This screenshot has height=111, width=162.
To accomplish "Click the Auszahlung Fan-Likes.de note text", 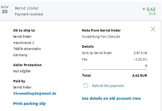I will click(101, 36).
